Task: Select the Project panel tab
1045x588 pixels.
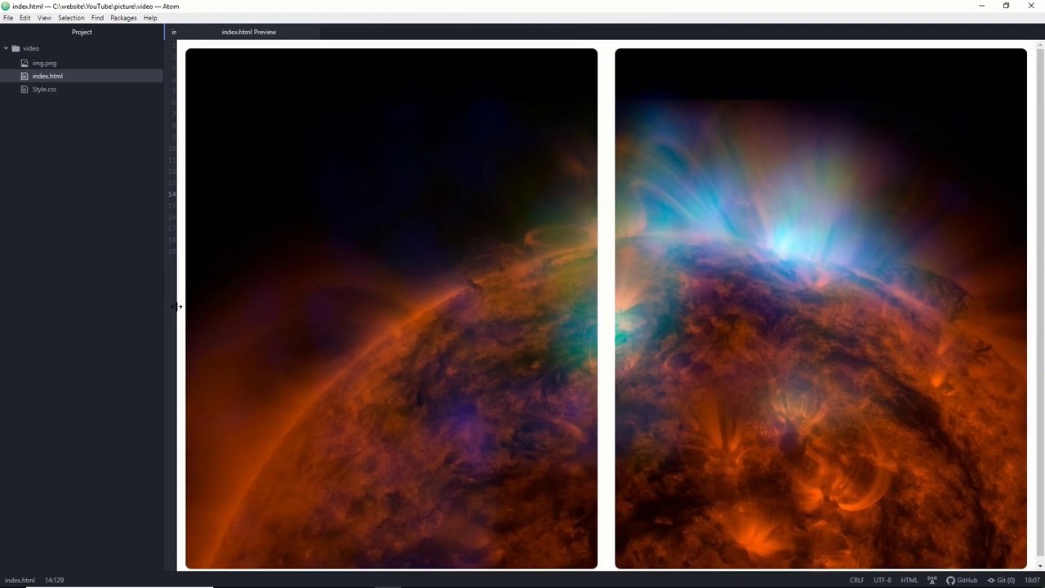Action: pyautogui.click(x=82, y=32)
